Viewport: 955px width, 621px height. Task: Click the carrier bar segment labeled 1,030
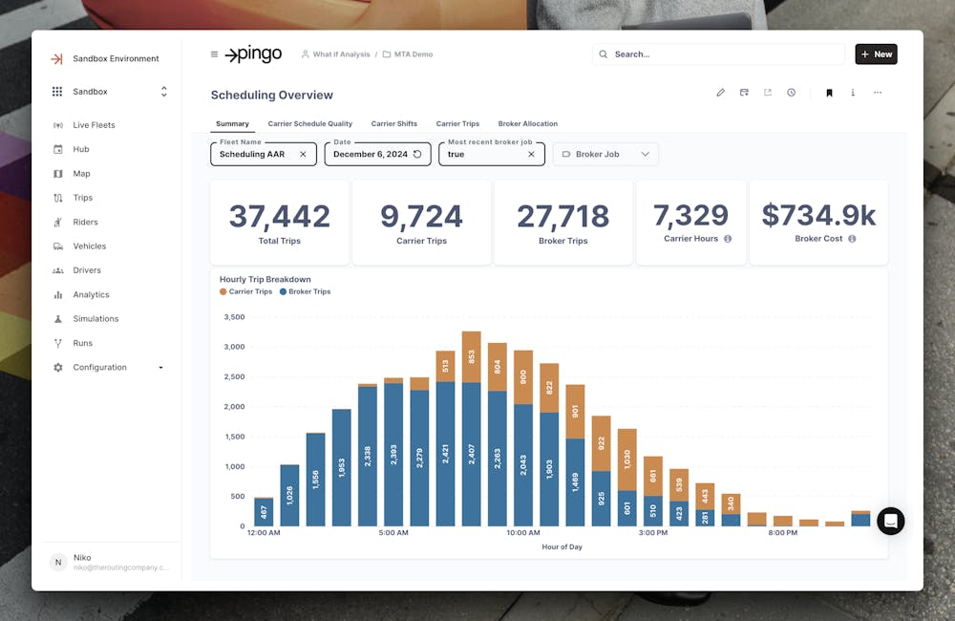(x=627, y=460)
